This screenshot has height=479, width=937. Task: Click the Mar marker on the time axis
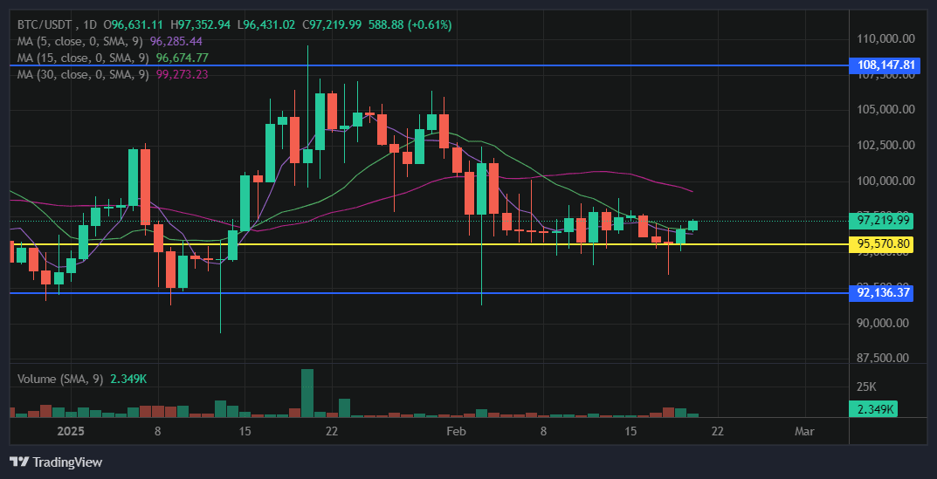pyautogui.click(x=804, y=431)
